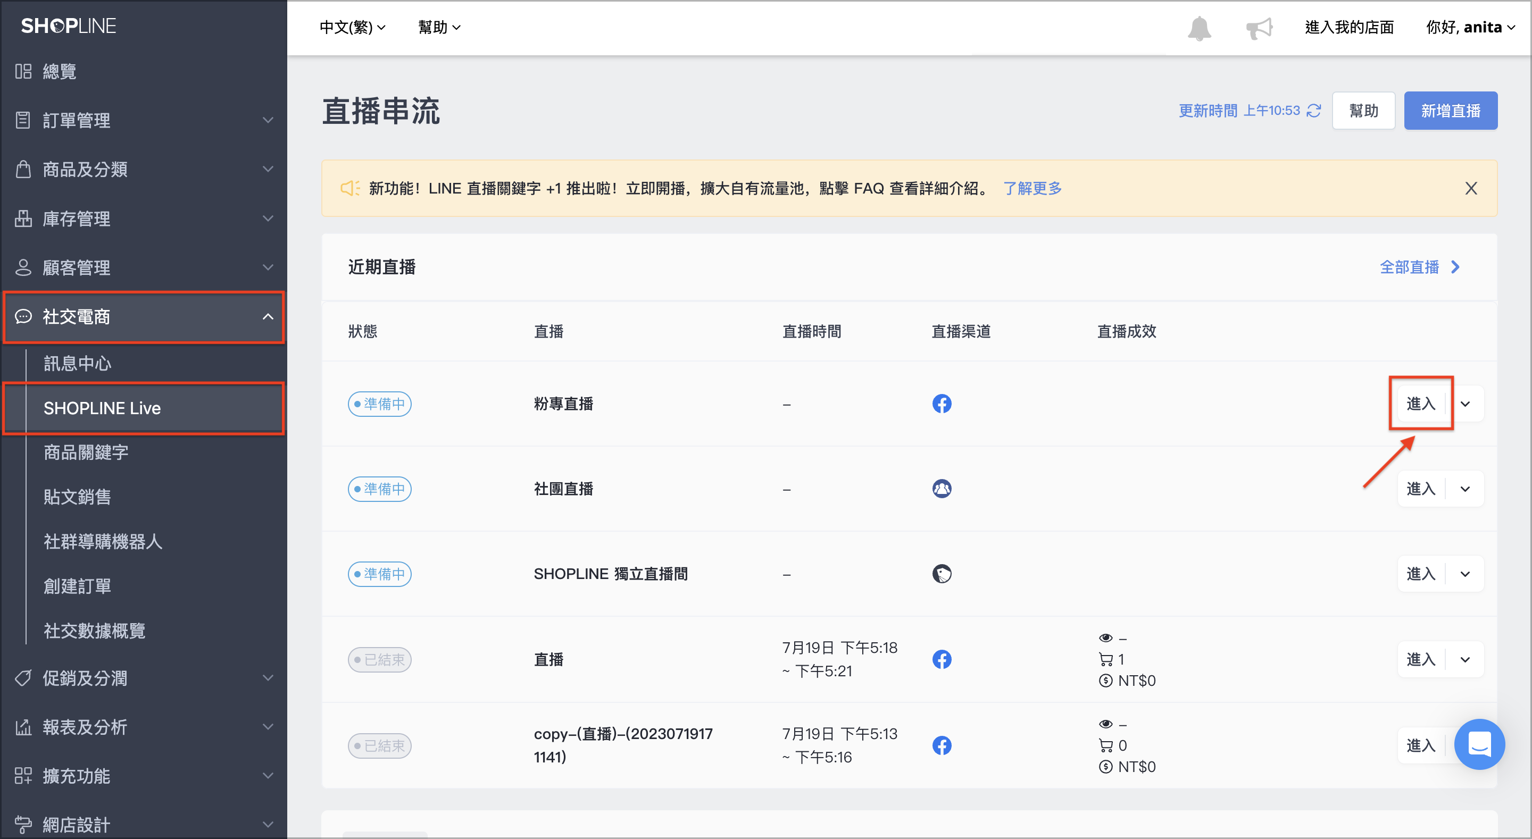This screenshot has width=1532, height=839.
Task: Collapse the 社交電商 sidebar section
Action: pos(268,316)
